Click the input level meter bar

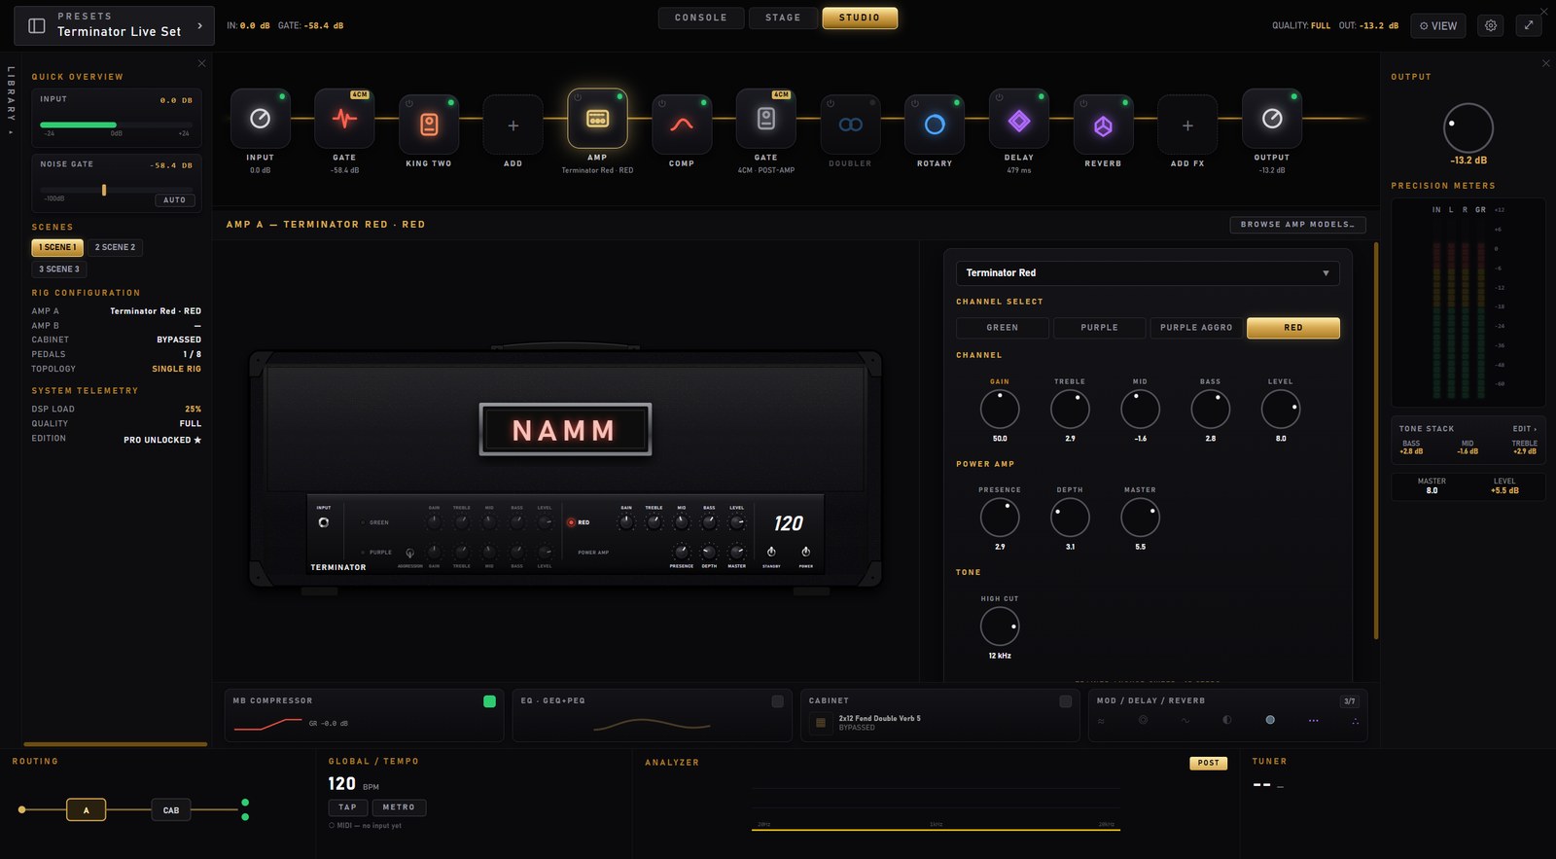tap(115, 125)
